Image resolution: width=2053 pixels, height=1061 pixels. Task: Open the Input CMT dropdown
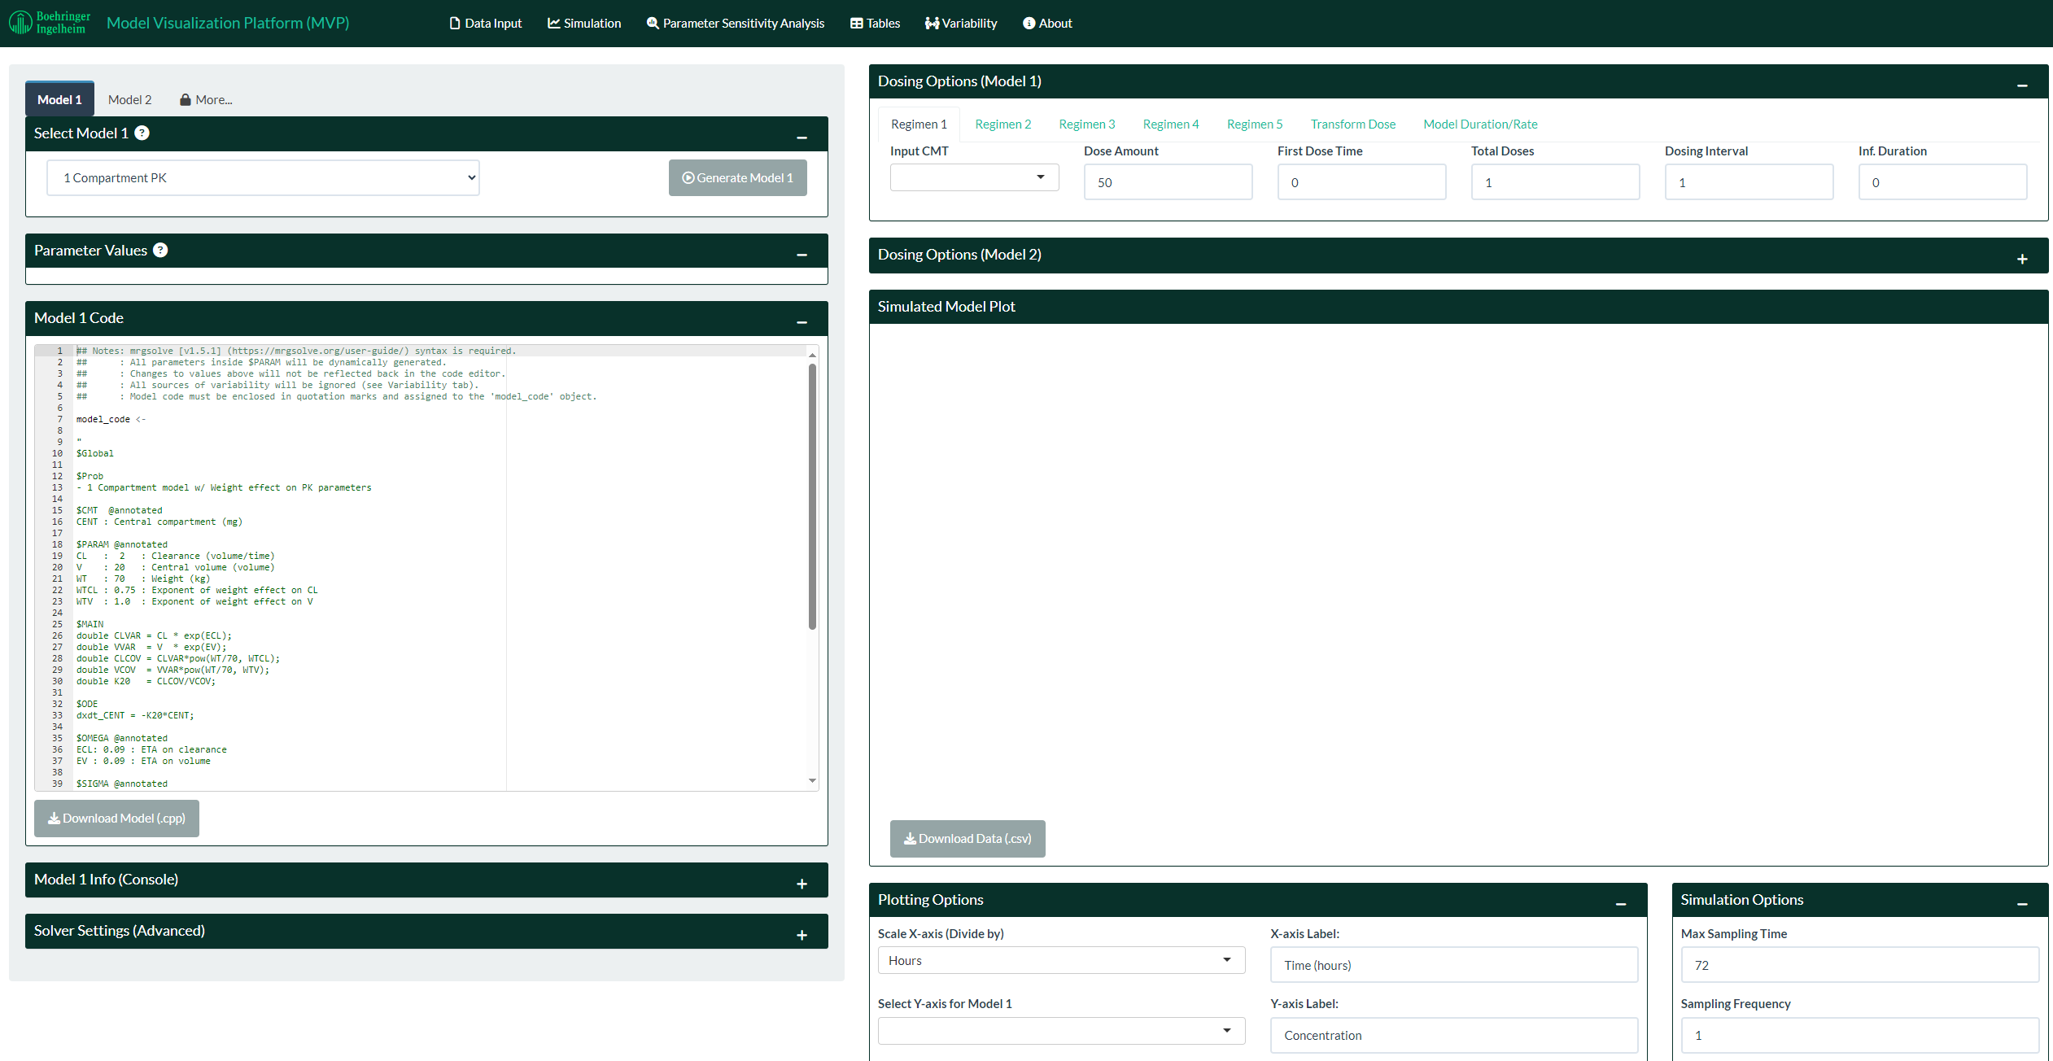(974, 177)
